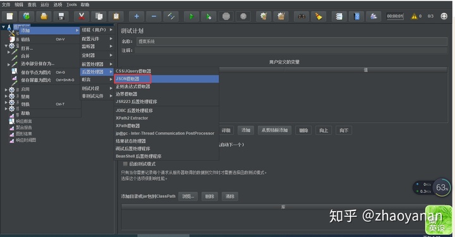This screenshot has height=237, width=455.
Task: Click the yellow warning triangle icon
Action: (x=414, y=16)
